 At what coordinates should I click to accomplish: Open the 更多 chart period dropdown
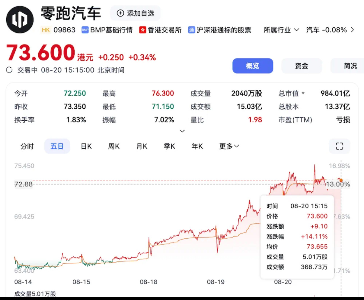pyautogui.click(x=229, y=146)
